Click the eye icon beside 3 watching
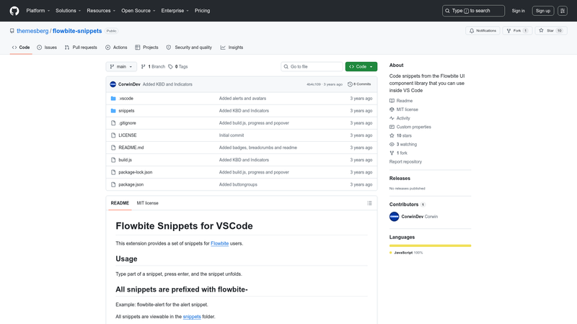This screenshot has height=324, width=577. 392,145
